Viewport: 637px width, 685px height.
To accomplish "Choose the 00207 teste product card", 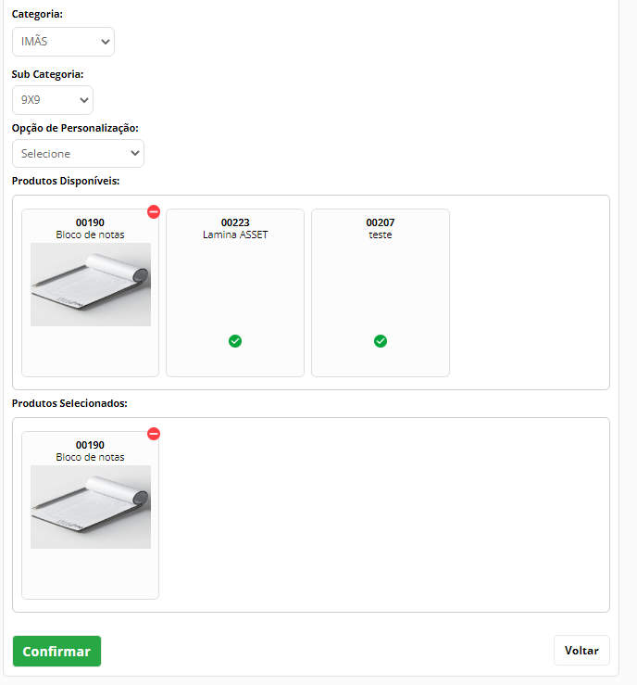I will click(x=381, y=293).
